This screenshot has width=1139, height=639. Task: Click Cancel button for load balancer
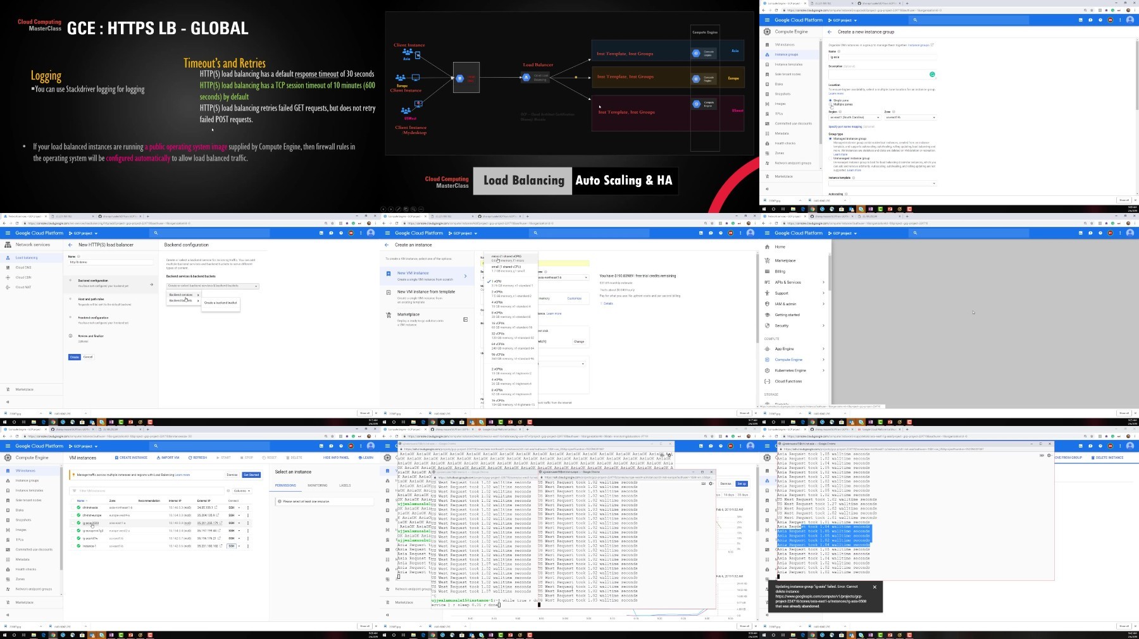tap(88, 357)
